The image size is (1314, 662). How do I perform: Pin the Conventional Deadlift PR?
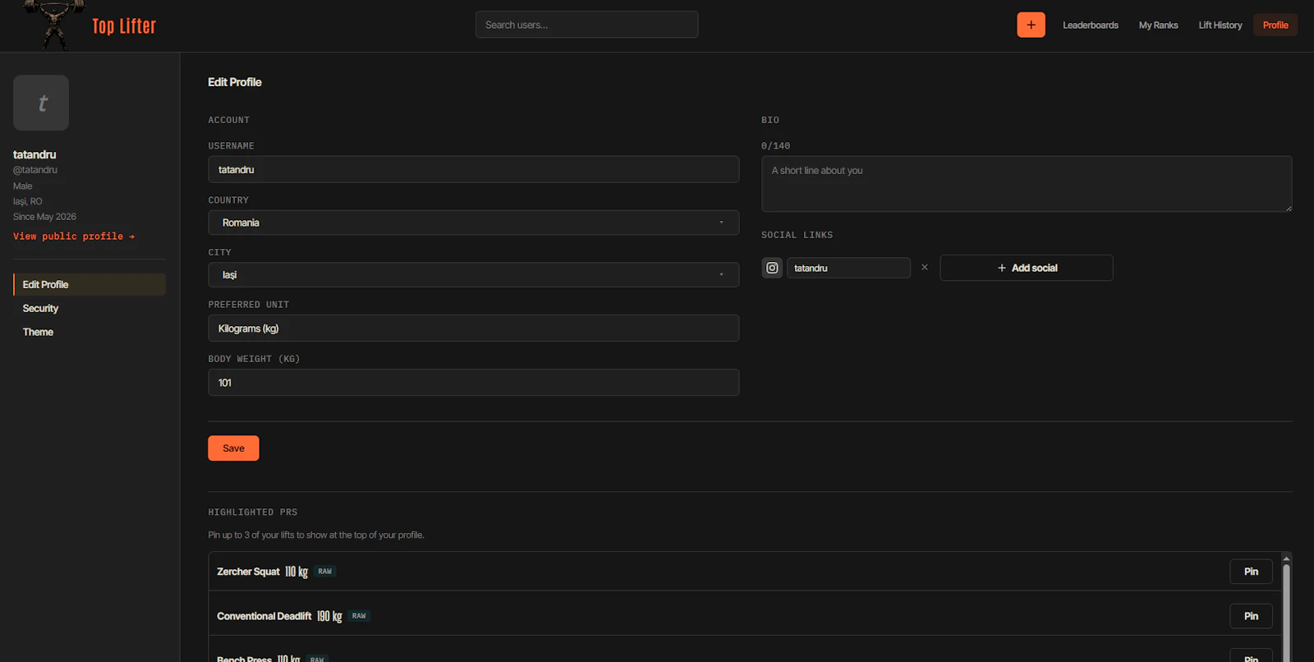(x=1251, y=616)
